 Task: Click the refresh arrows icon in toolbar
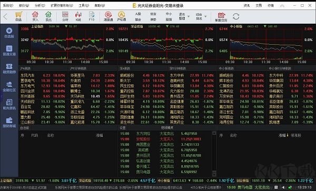tap(236, 16)
